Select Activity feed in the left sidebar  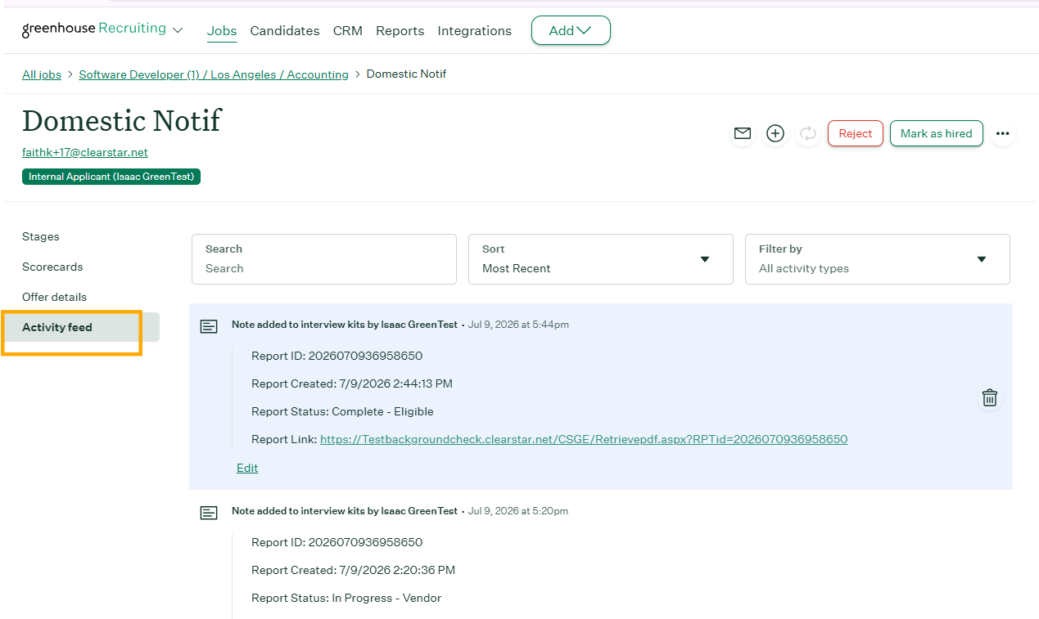click(x=80, y=327)
